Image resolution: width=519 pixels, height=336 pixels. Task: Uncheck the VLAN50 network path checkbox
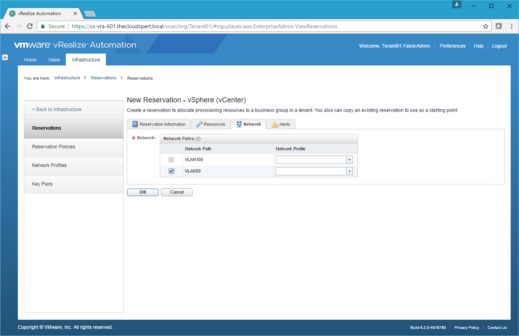coord(171,171)
